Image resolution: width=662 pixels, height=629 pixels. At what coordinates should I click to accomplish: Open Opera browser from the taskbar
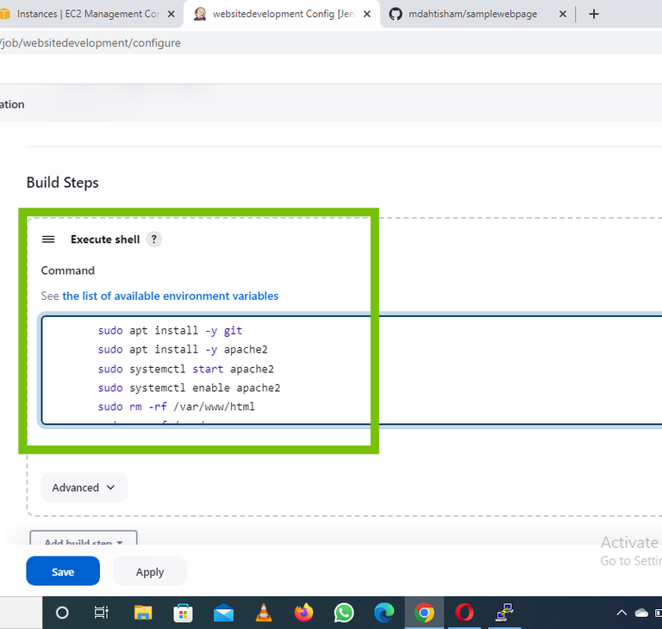pos(465,613)
